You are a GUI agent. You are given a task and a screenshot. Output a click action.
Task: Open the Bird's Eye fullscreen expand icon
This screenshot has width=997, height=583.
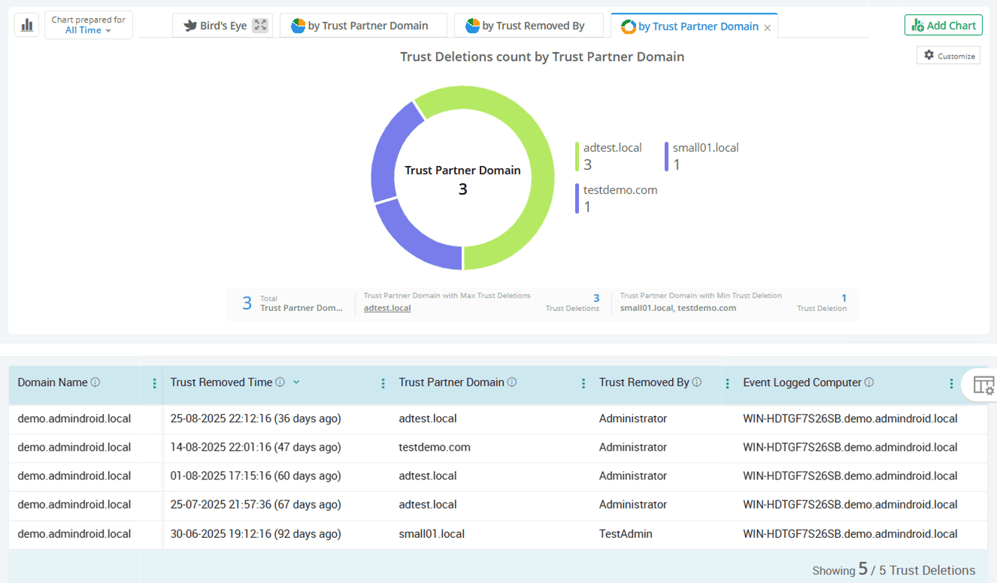click(259, 24)
